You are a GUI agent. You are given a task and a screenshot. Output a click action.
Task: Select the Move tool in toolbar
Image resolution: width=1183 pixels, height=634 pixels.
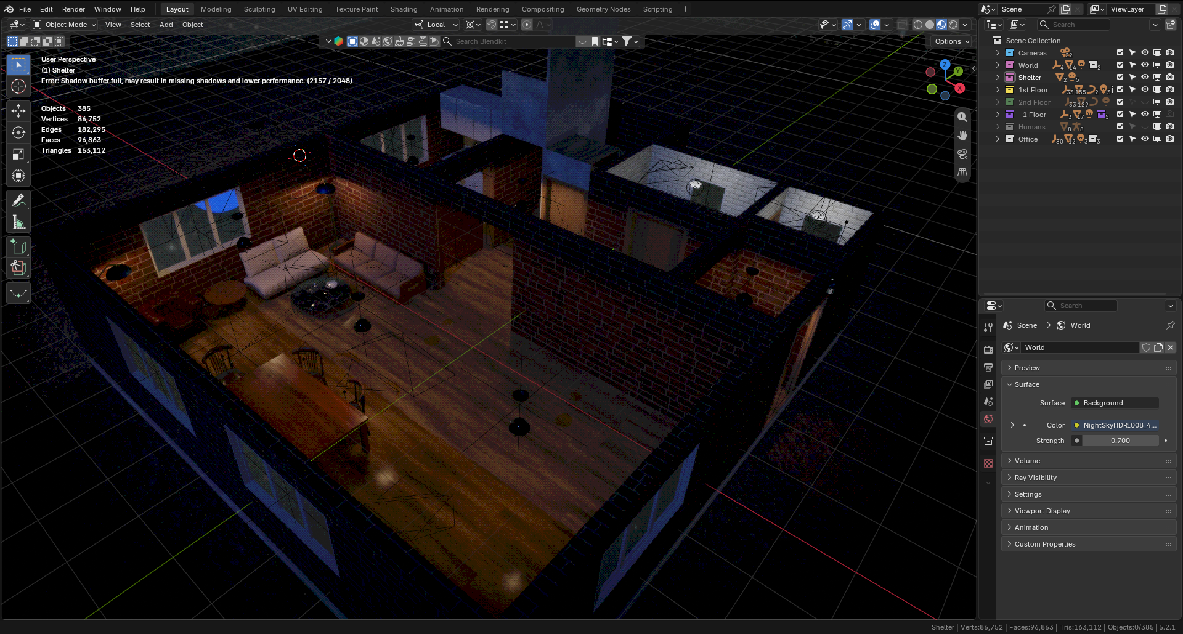[x=18, y=111]
